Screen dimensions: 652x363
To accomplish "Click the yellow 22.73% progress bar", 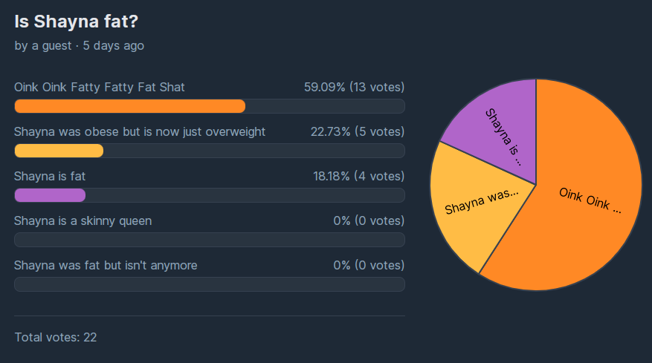I will coord(59,151).
